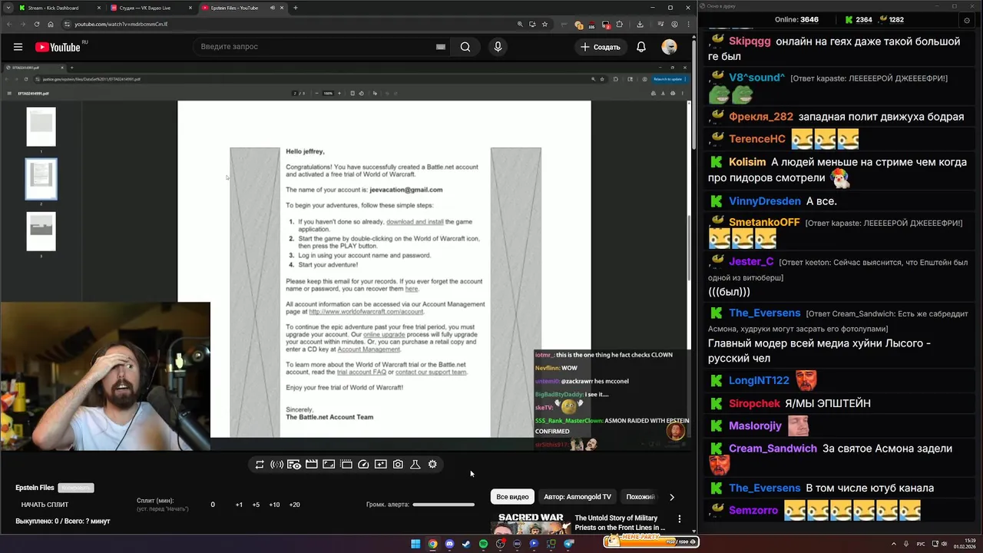The height and width of the screenshot is (553, 983).
Task: Open Chrome downloads icon
Action: click(x=640, y=24)
